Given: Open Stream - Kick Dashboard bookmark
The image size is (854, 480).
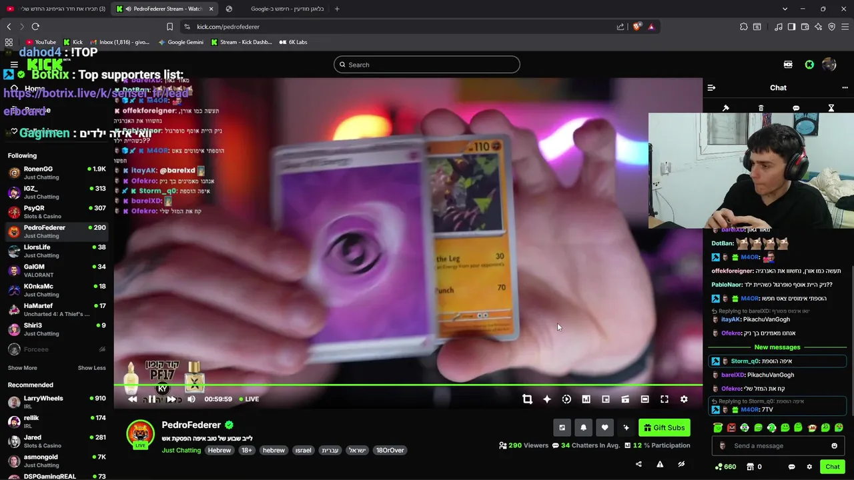Looking at the screenshot, I should tap(241, 42).
